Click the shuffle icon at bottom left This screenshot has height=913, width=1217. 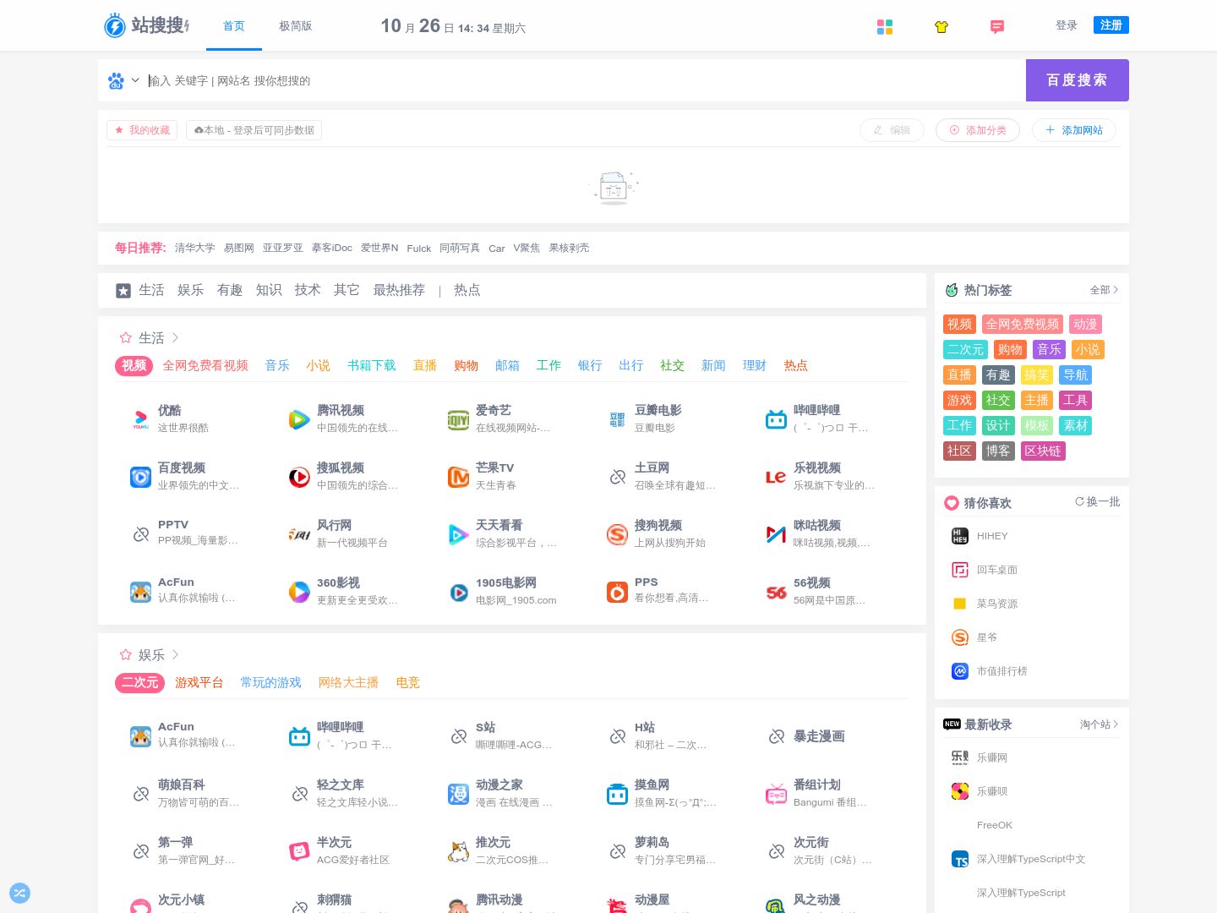pos(20,893)
